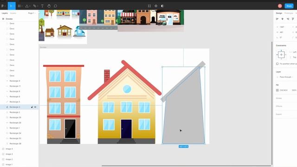Click the vector icon of the selected Rectangle 3 layer
297x167 pixels.
click(x=7, y=107)
